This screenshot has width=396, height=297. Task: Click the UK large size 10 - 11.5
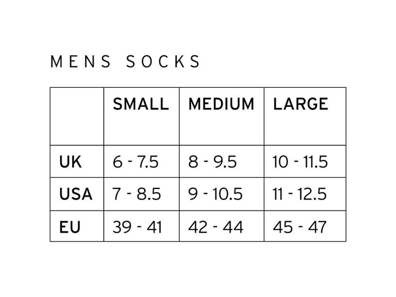click(x=300, y=162)
